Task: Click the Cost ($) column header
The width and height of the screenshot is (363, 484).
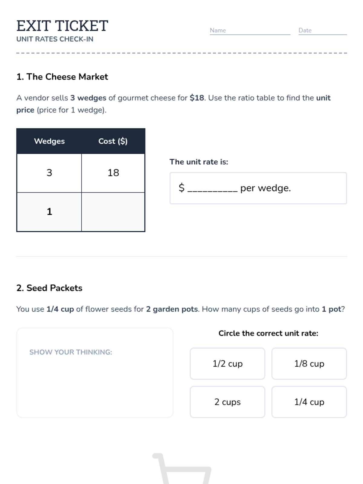Action: point(113,141)
